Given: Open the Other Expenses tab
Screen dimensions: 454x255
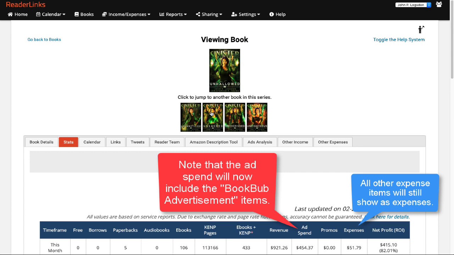Looking at the screenshot, I should pyautogui.click(x=333, y=142).
